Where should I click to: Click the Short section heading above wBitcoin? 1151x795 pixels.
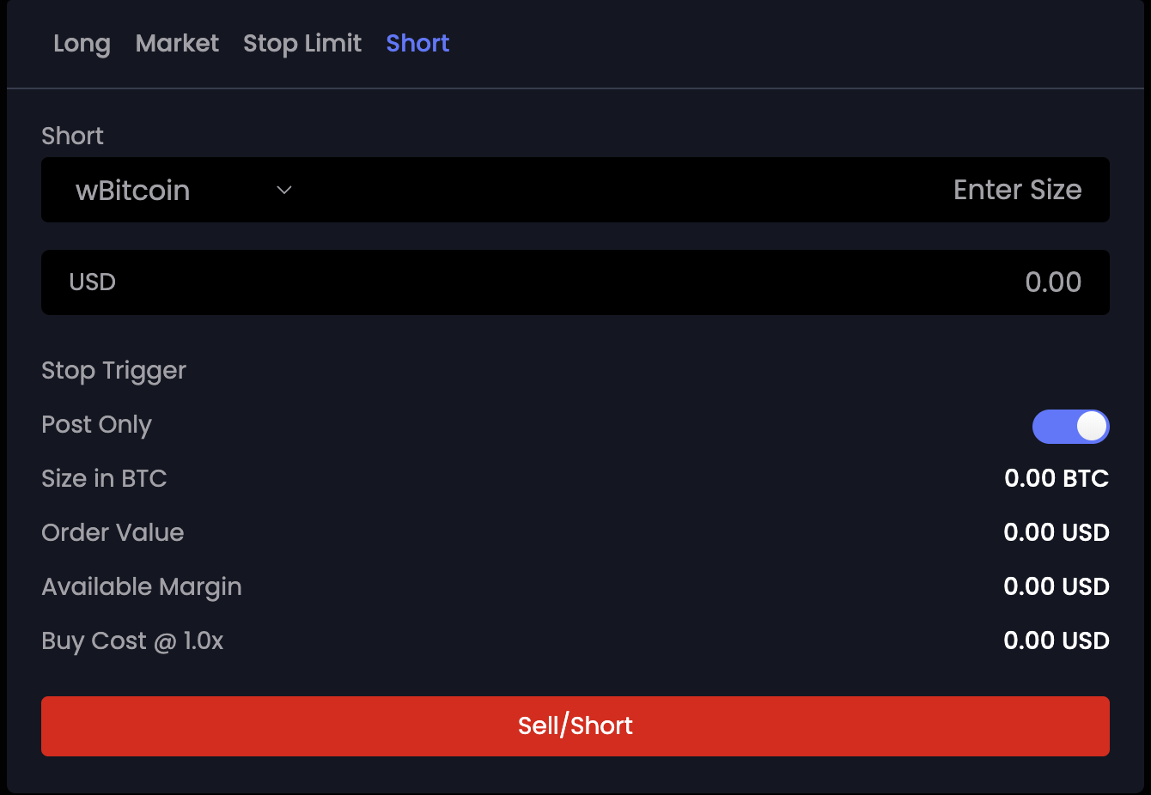(x=72, y=136)
